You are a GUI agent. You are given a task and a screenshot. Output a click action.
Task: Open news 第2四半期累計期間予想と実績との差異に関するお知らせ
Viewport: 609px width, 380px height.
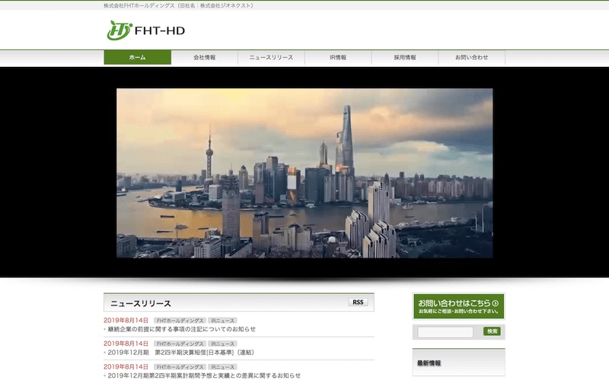coord(204,375)
